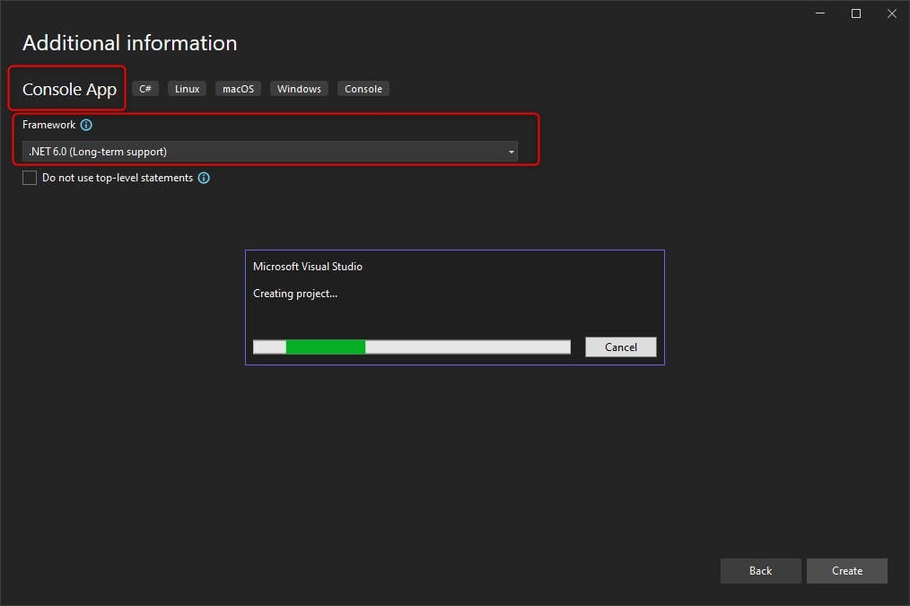Click the Additional information heading
This screenshot has height=606, width=910.
(x=129, y=42)
